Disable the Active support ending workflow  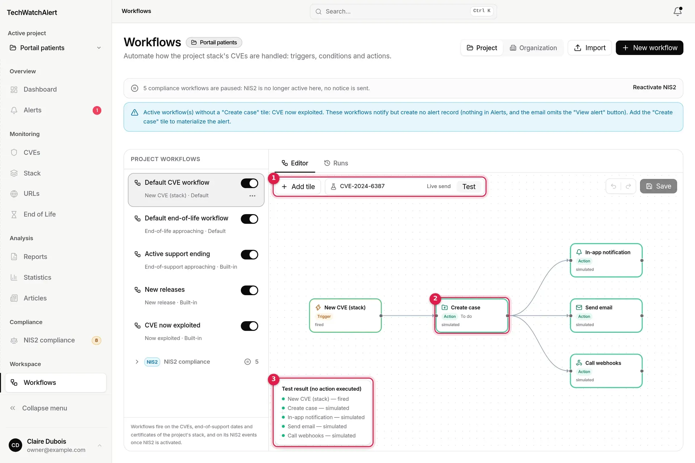pos(249,255)
